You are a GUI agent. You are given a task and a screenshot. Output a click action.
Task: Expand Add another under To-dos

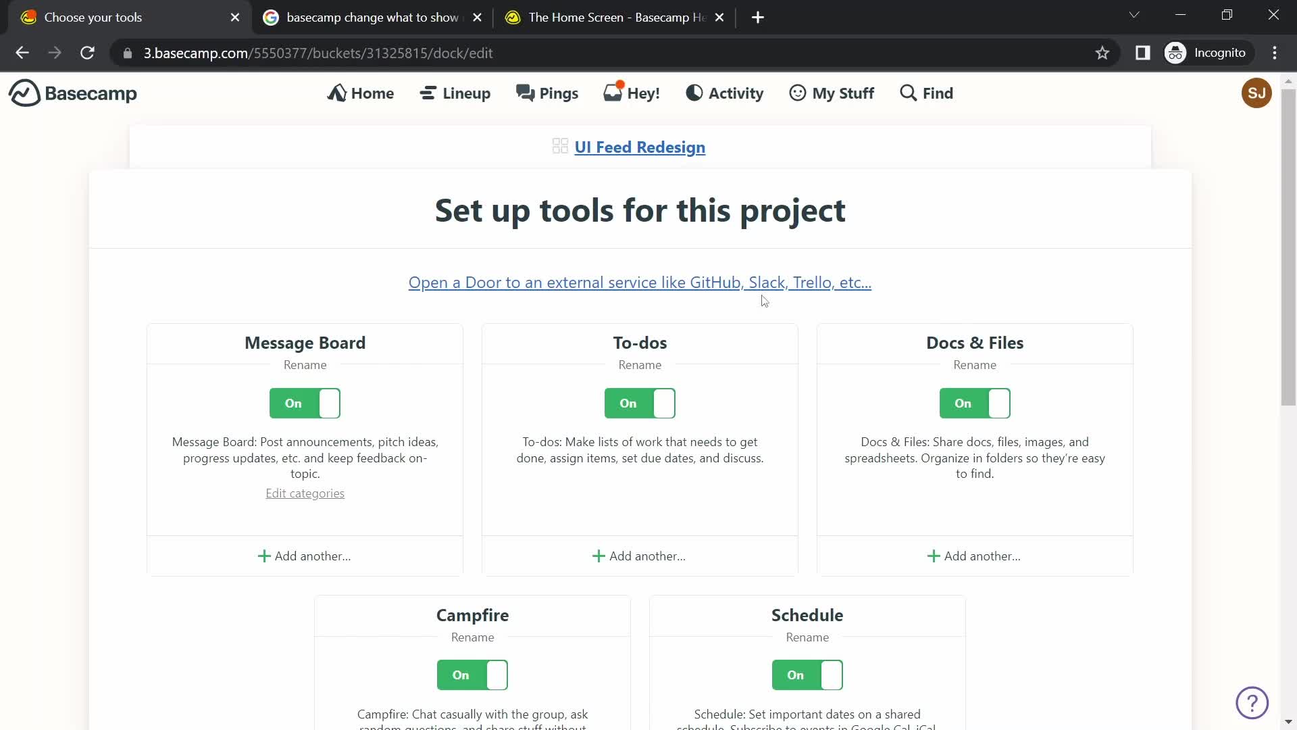[640, 556]
